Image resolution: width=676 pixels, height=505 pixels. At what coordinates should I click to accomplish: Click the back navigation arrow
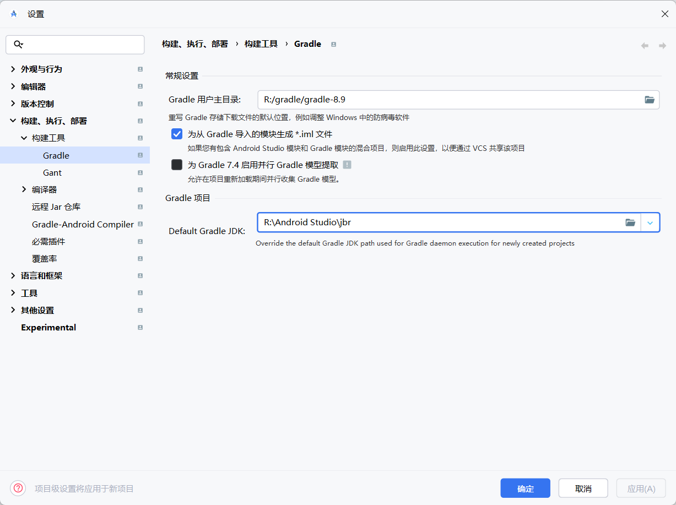pyautogui.click(x=645, y=46)
